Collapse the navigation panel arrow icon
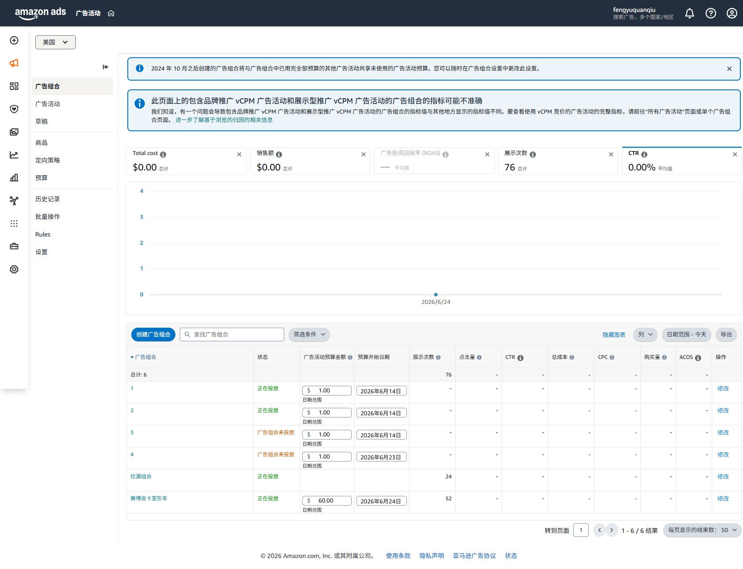The height and width of the screenshot is (569, 743). click(x=105, y=67)
